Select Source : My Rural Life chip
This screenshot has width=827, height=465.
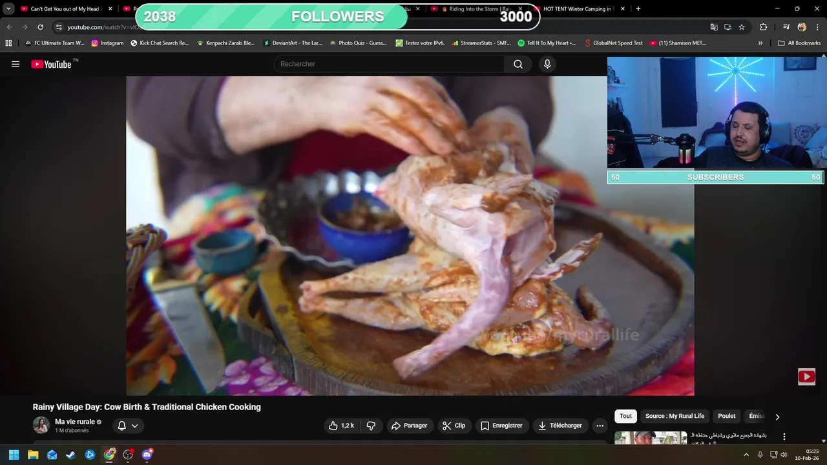click(675, 416)
